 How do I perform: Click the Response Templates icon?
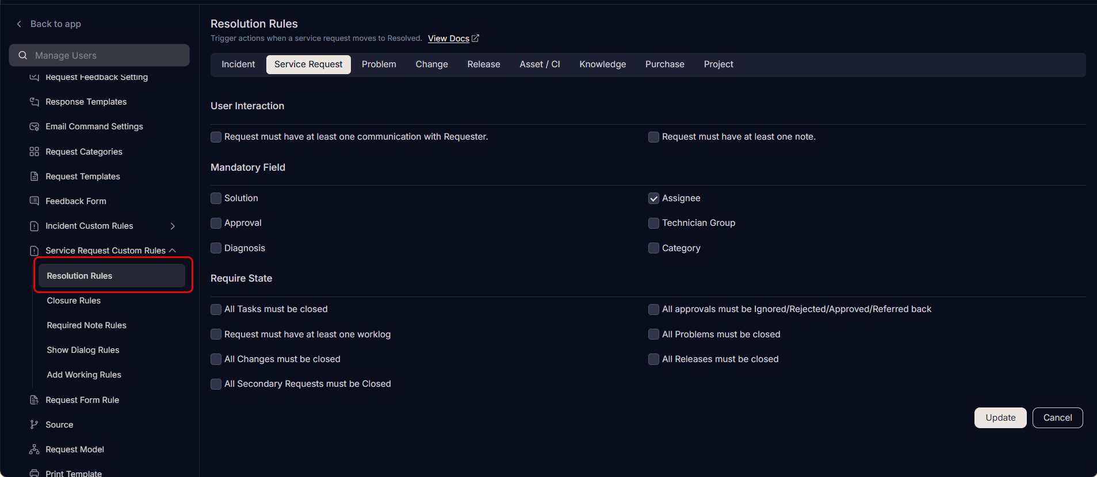point(35,102)
